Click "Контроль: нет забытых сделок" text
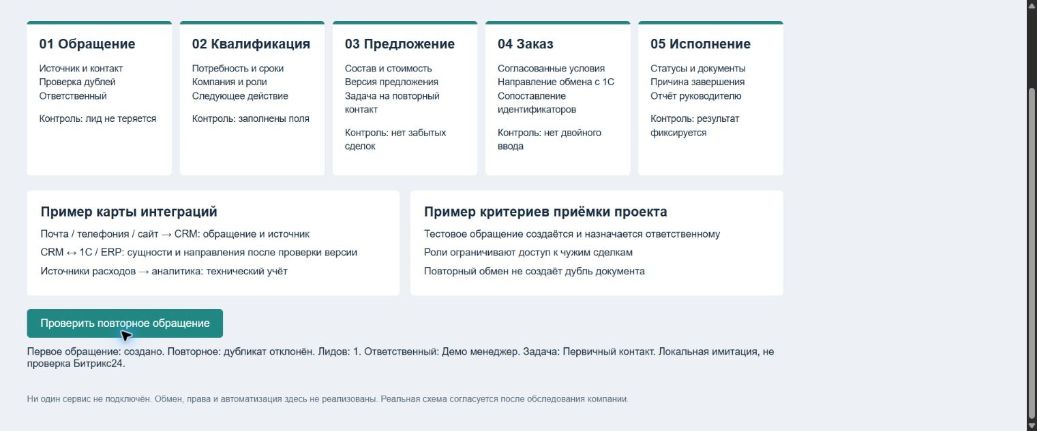 pyautogui.click(x=395, y=140)
